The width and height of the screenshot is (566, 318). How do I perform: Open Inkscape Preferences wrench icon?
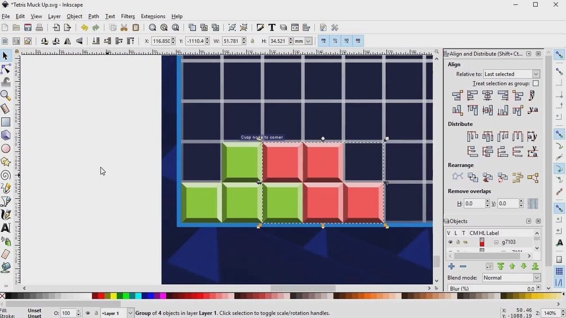pyautogui.click(x=335, y=28)
